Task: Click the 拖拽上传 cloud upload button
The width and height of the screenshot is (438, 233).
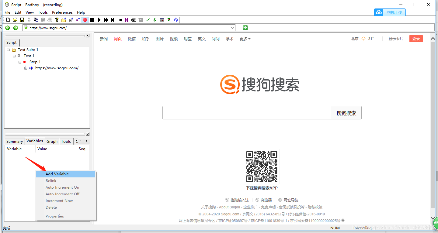Action: [x=390, y=12]
